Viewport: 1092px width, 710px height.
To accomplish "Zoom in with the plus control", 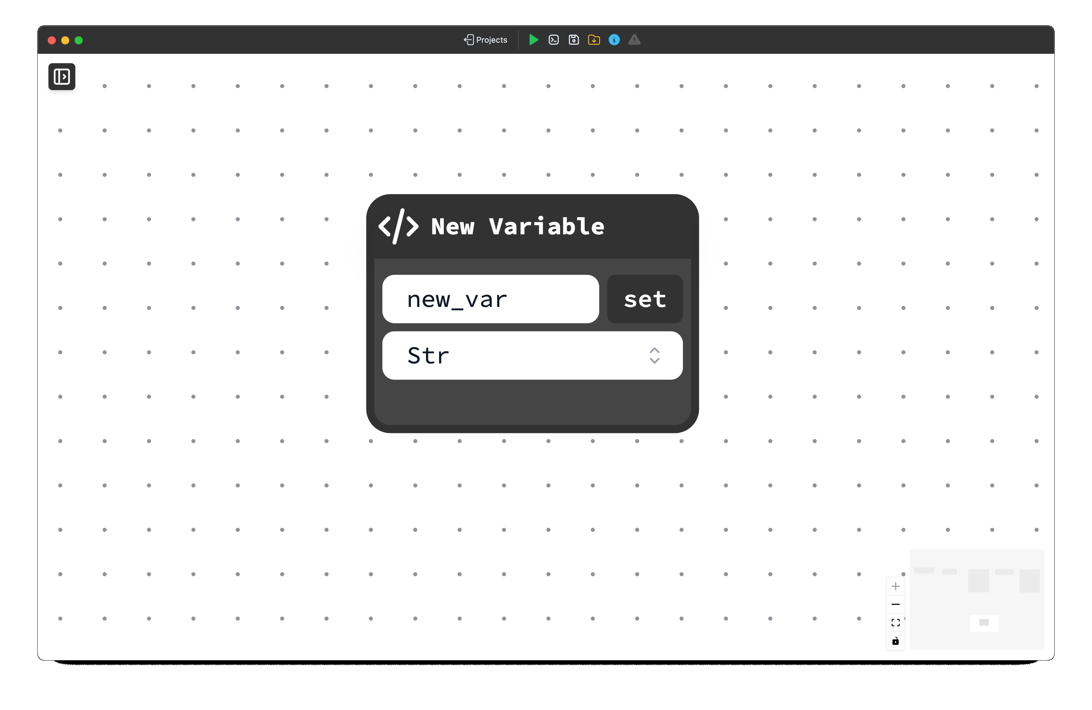I will pyautogui.click(x=895, y=586).
